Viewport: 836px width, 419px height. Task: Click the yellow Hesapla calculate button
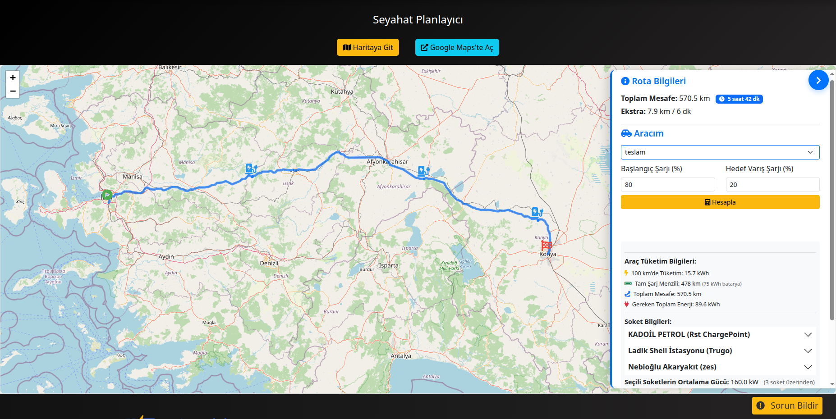pyautogui.click(x=720, y=202)
